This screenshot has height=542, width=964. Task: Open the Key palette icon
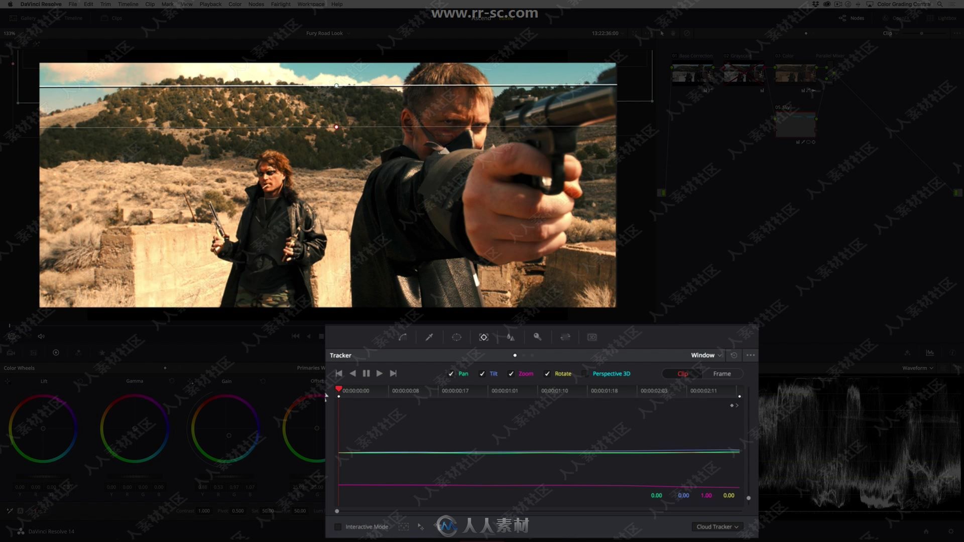point(537,337)
